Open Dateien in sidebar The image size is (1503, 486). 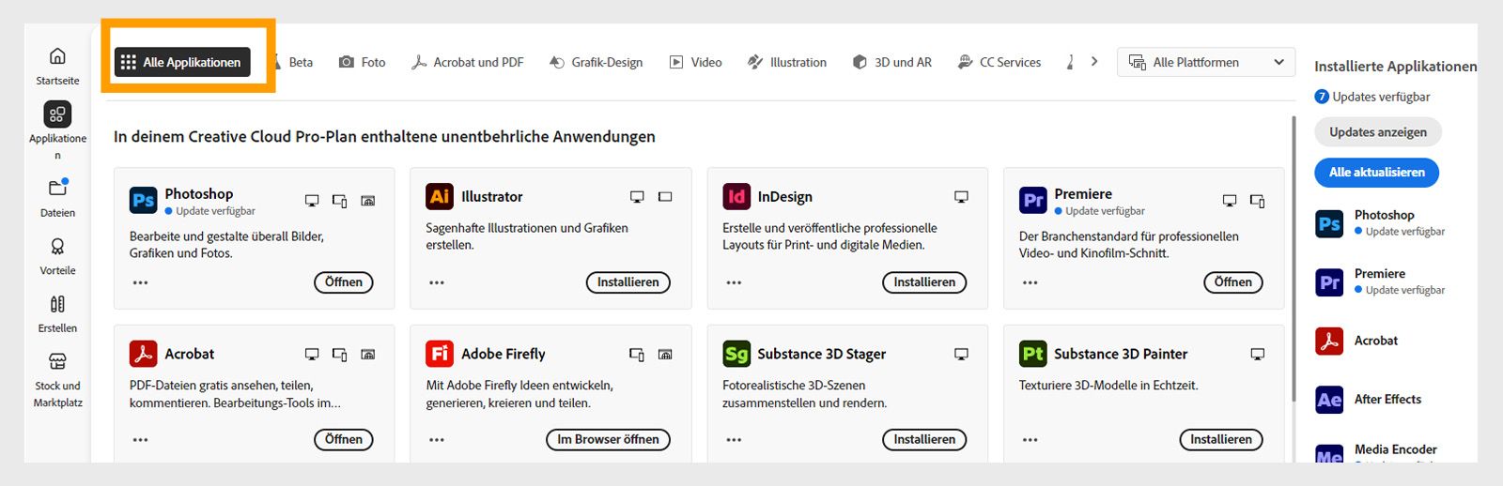(x=57, y=197)
